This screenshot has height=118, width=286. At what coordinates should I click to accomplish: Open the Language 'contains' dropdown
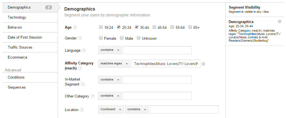point(110,50)
